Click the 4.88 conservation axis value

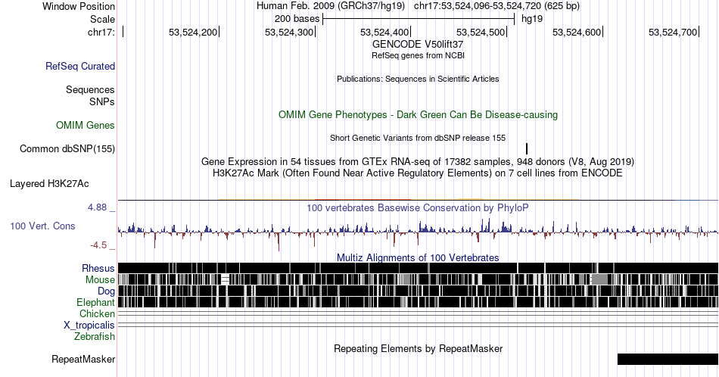point(97,207)
